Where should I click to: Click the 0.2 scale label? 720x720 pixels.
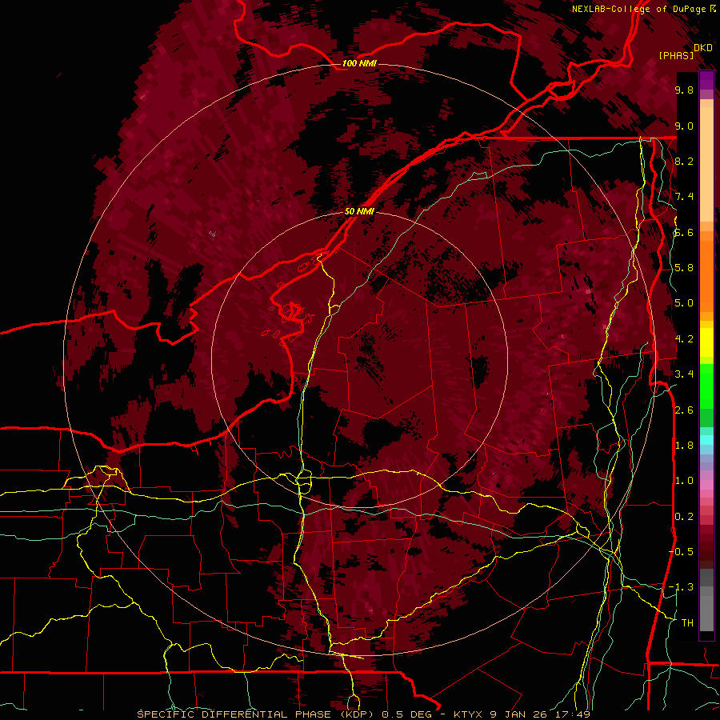click(x=684, y=516)
